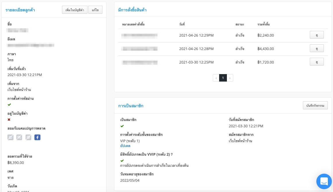The image size is (333, 192).
Task: Click the blurred customer name
Action: (x=17, y=30)
